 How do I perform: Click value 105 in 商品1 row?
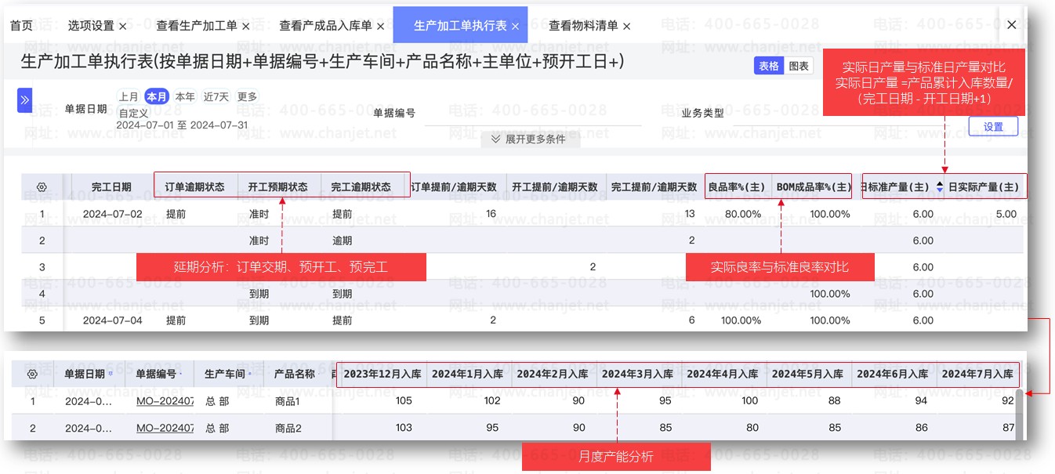404,401
